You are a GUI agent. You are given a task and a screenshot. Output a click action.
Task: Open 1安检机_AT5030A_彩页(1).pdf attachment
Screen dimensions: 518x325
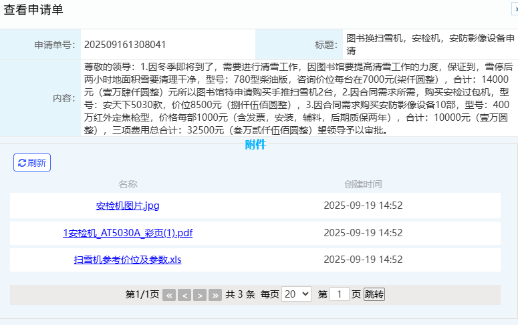[x=128, y=233]
